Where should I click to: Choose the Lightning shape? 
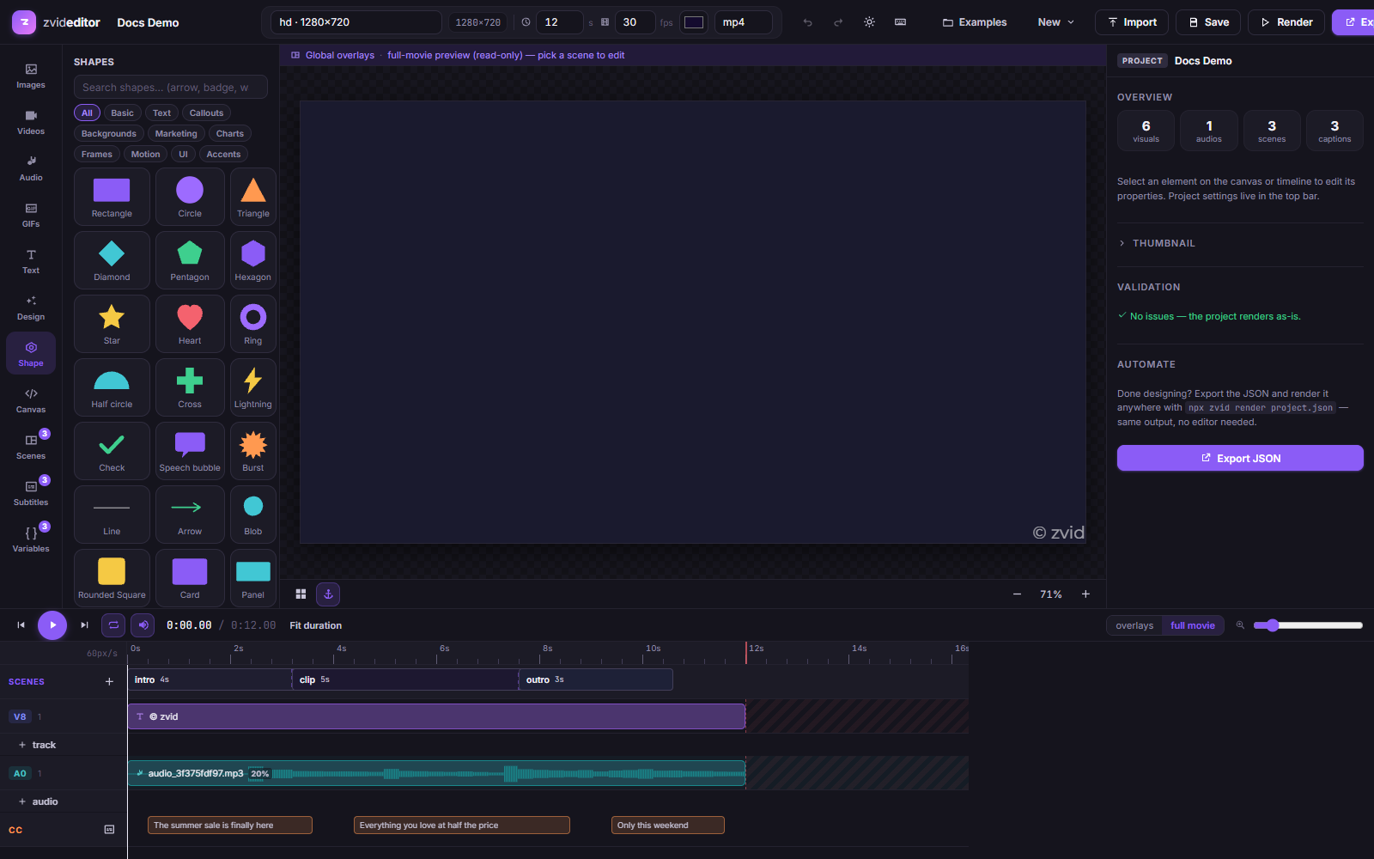(253, 387)
